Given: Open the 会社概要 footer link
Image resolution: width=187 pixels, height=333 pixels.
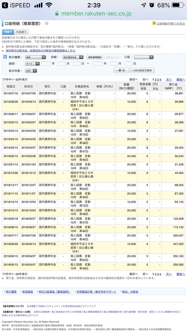Looking at the screenshot, I should point(31,306).
